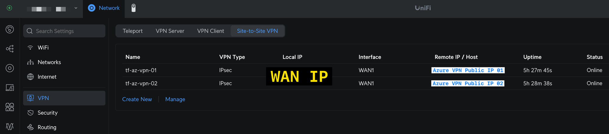Open Security settings in sidebar
Viewport: 609px width, 134px height.
64,113
